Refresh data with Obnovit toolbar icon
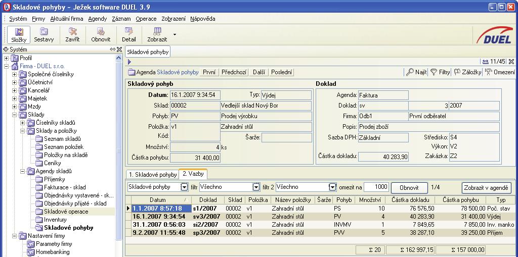Viewport: 518px width, 257px height. tap(101, 35)
